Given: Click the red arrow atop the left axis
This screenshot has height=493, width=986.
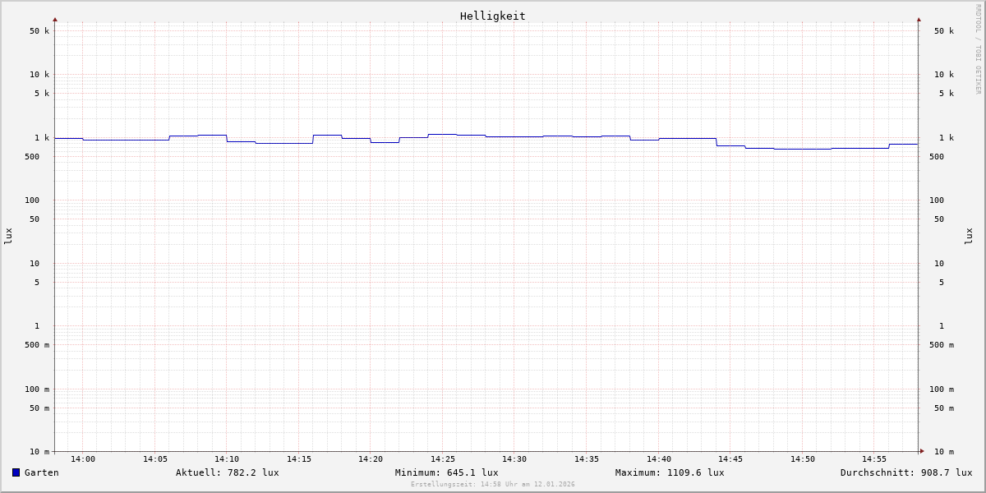Looking at the screenshot, I should (55, 19).
